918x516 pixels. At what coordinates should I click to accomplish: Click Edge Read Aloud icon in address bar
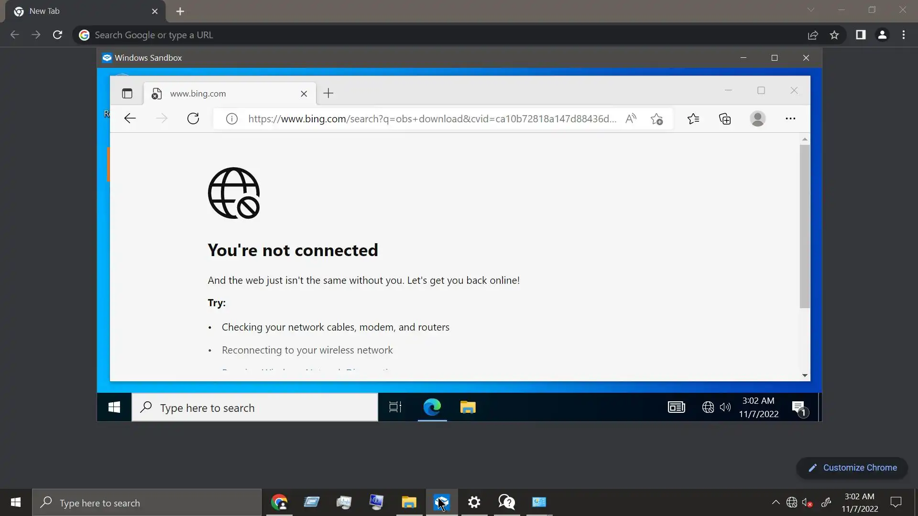coord(631,118)
